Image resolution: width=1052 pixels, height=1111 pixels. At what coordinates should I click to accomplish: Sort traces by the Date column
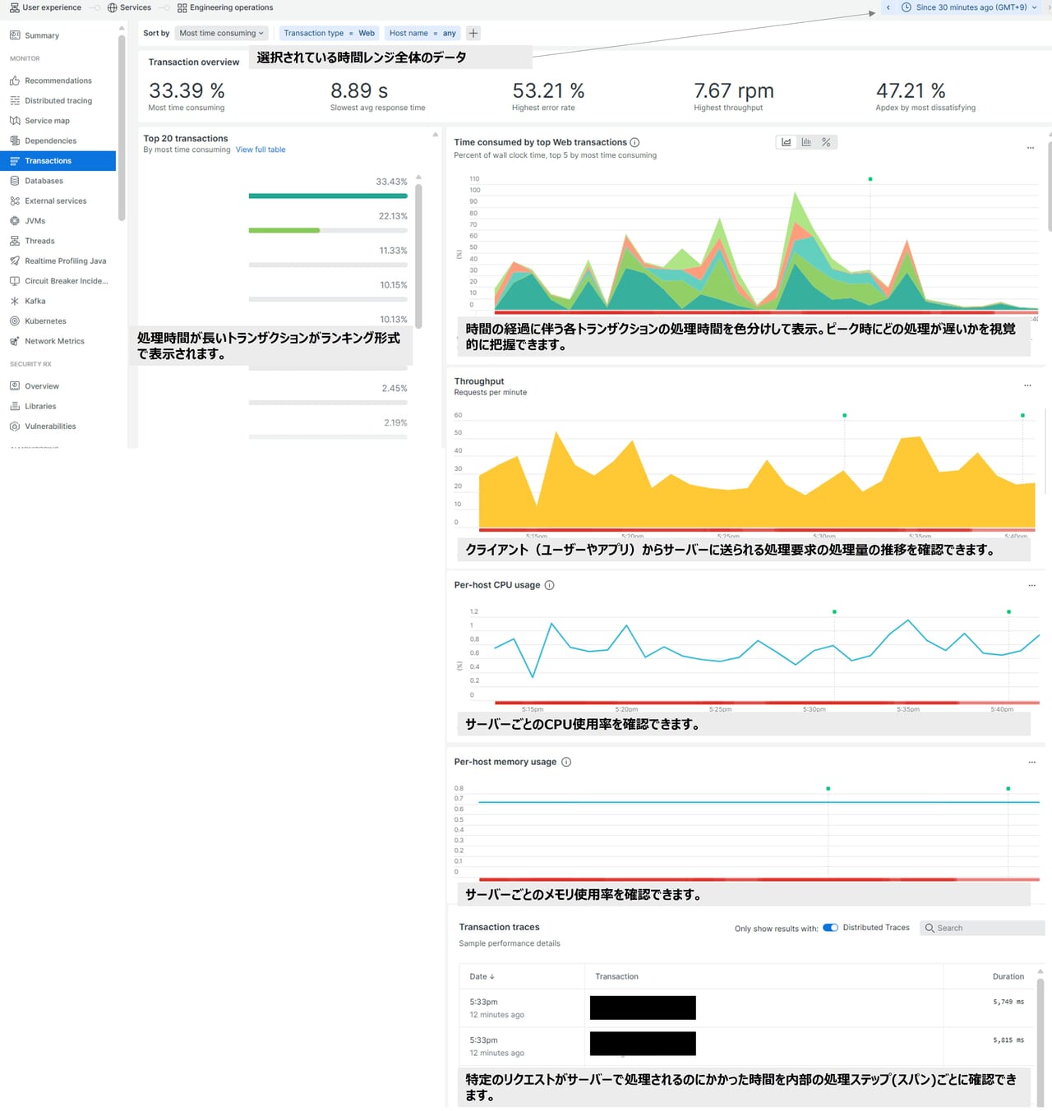pyautogui.click(x=482, y=976)
